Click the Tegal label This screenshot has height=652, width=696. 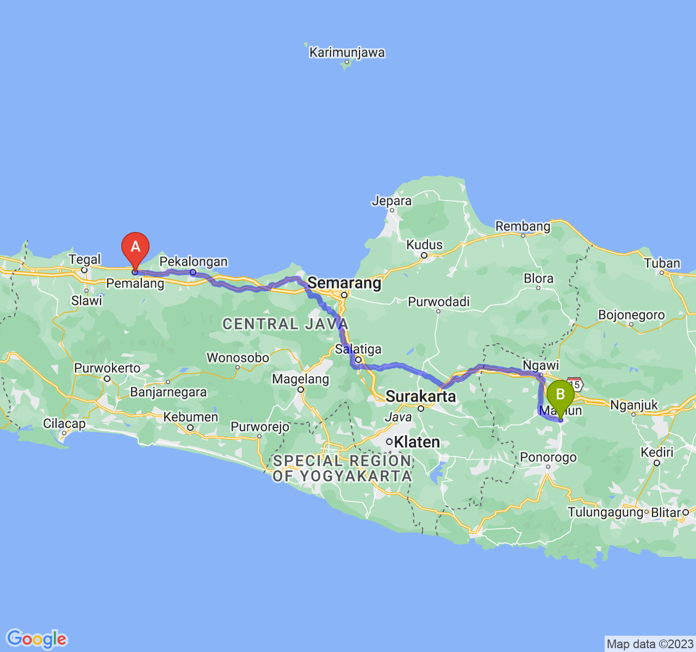coord(85,260)
